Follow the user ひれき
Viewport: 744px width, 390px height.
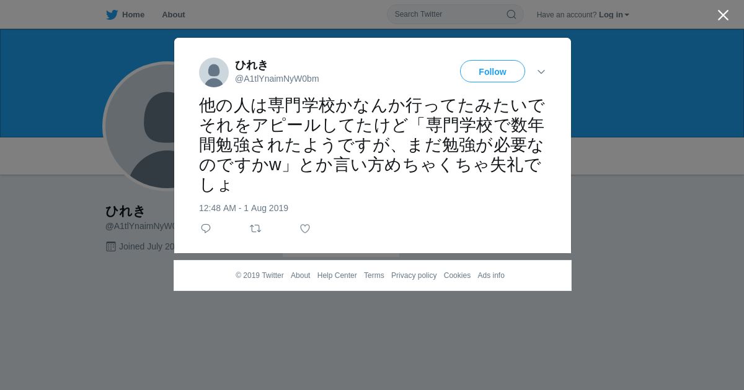tap(492, 71)
